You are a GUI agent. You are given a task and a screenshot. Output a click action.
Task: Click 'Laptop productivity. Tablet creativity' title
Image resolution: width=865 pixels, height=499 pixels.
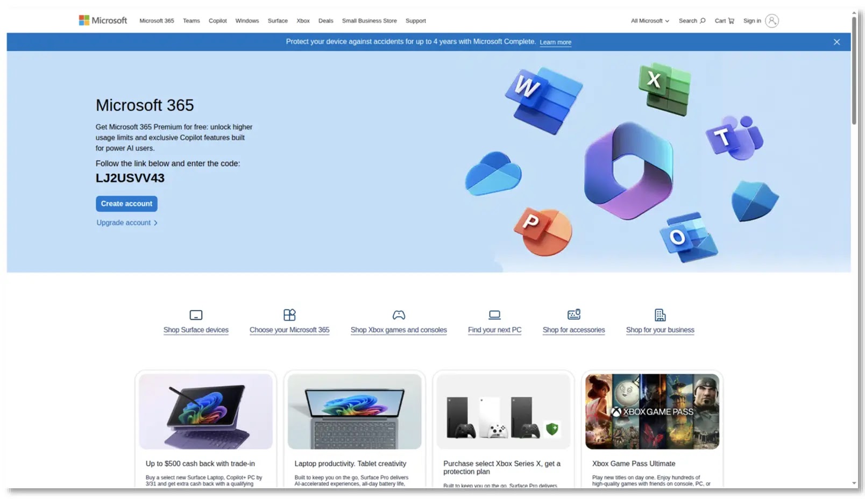pos(350,464)
